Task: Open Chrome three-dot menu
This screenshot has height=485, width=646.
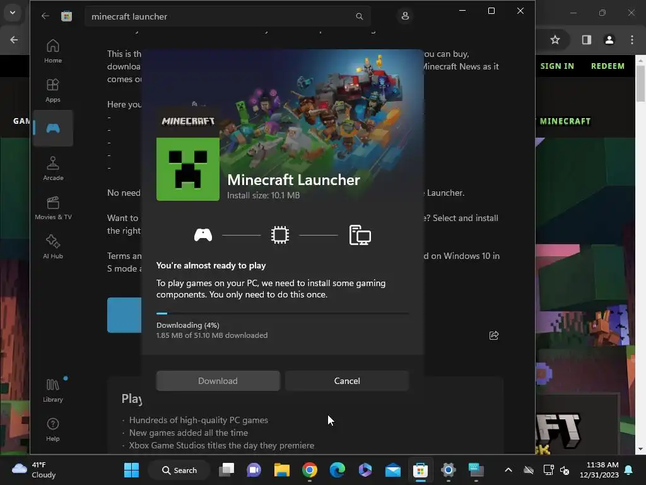Action: click(x=631, y=40)
